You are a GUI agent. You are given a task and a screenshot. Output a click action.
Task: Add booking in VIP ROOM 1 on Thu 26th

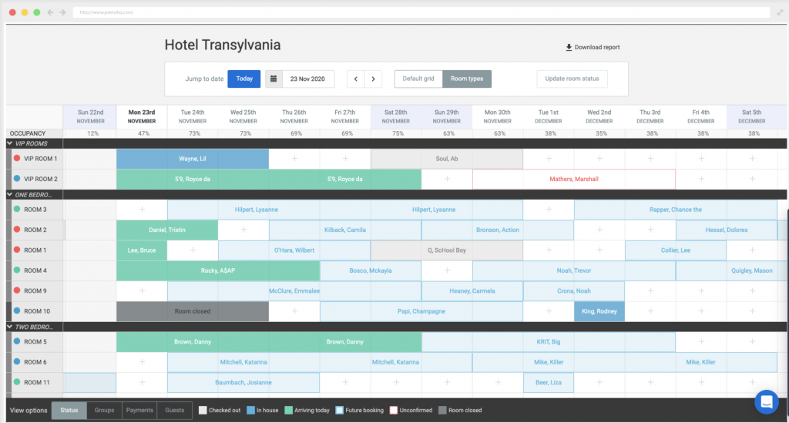[x=294, y=159]
